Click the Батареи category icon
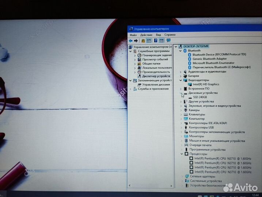 pos(185,76)
